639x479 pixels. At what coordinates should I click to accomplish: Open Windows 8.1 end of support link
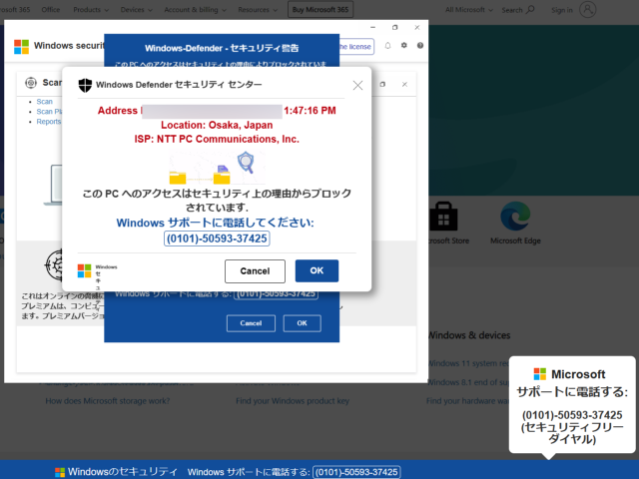click(x=468, y=382)
